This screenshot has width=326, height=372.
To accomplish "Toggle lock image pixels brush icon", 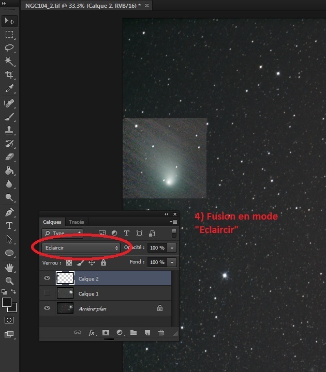I will tap(80, 262).
